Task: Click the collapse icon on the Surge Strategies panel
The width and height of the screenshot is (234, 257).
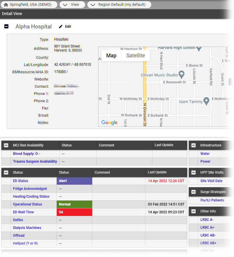Action: tap(193, 192)
